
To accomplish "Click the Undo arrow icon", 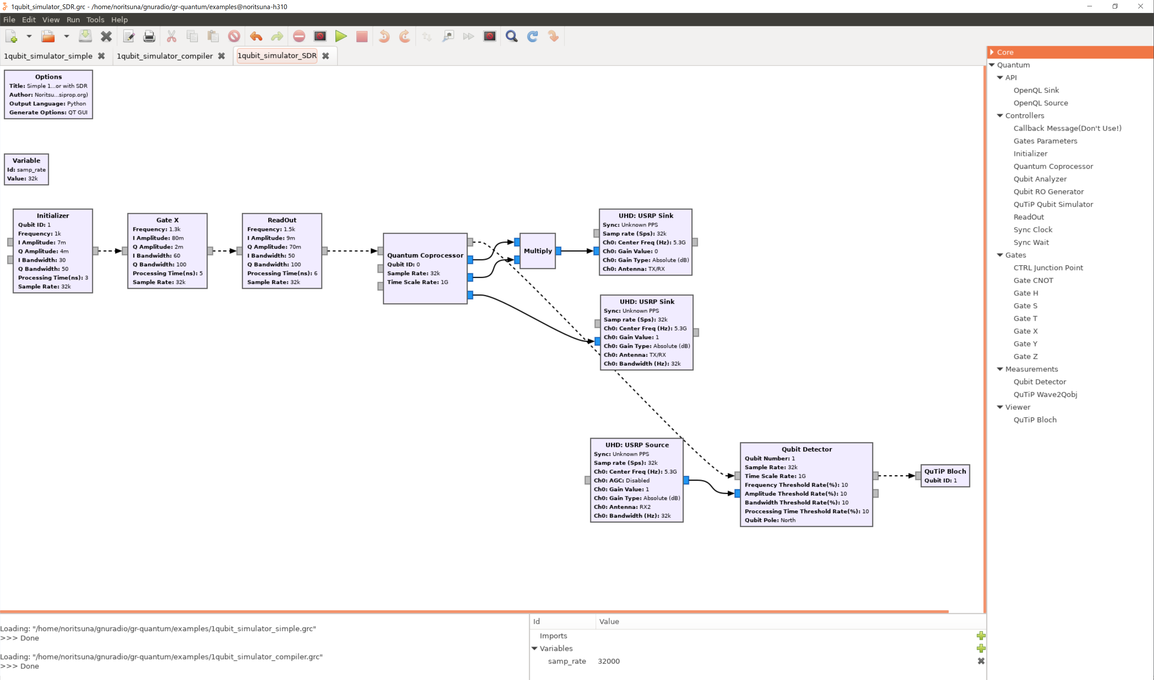I will pyautogui.click(x=256, y=36).
